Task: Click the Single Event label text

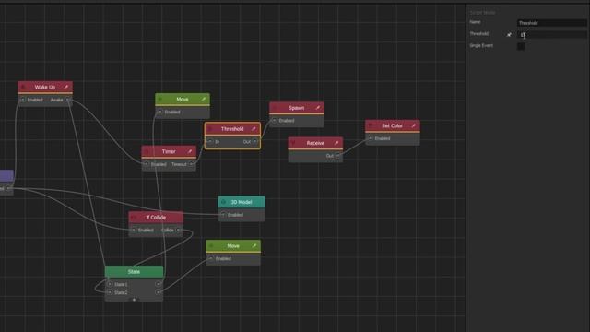Action: 481,45
